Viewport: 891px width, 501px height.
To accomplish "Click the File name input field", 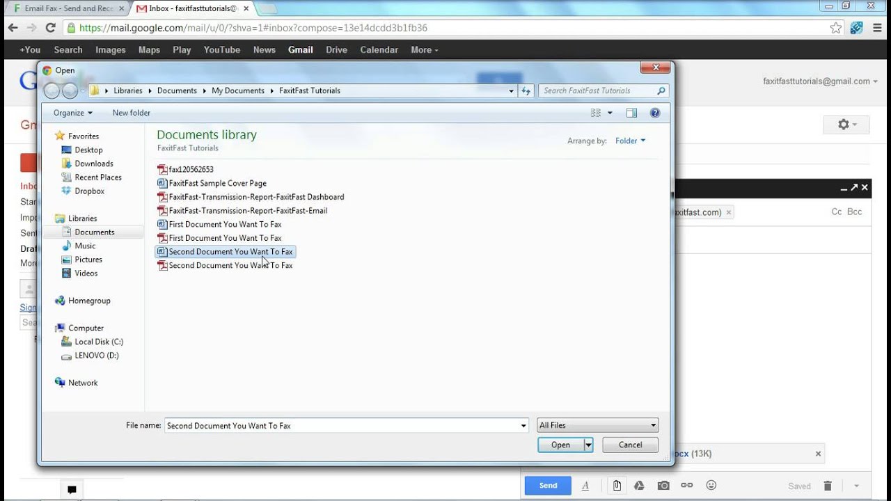I will coord(341,425).
